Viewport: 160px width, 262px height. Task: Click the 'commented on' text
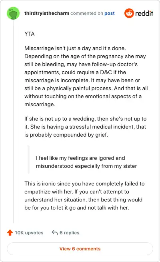(87, 13)
